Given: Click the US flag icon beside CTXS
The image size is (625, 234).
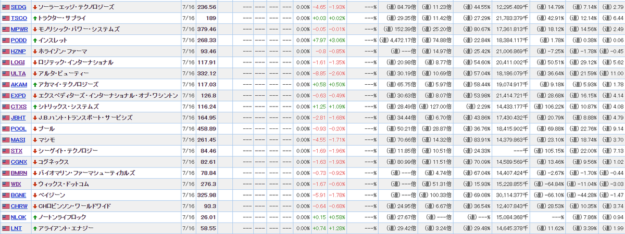Looking at the screenshot, I should pos(6,107).
